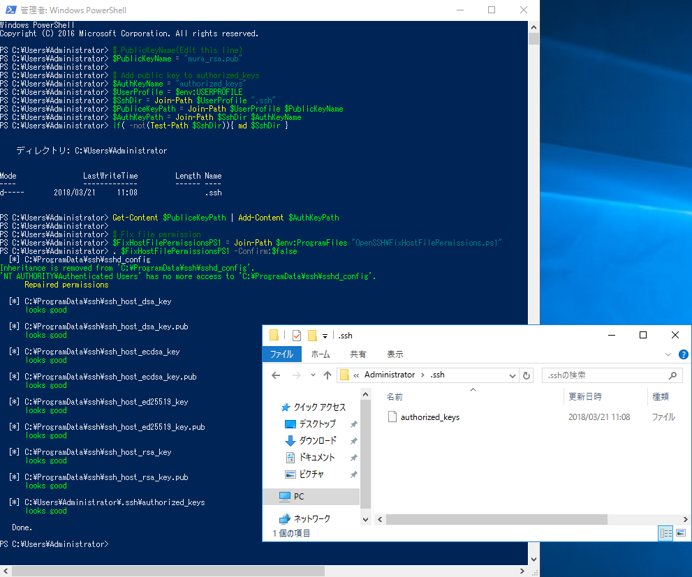Switch to details view in Explorer status bar
692x577 pixels.
pos(665,533)
